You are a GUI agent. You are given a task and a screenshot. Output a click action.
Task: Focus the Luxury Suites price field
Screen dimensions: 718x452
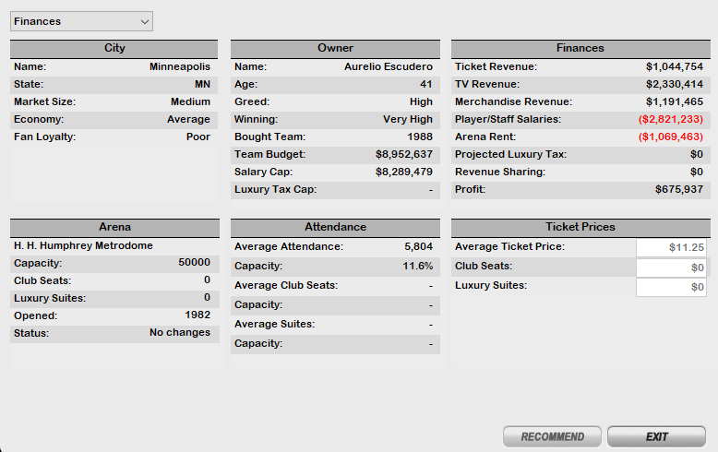[x=671, y=287]
